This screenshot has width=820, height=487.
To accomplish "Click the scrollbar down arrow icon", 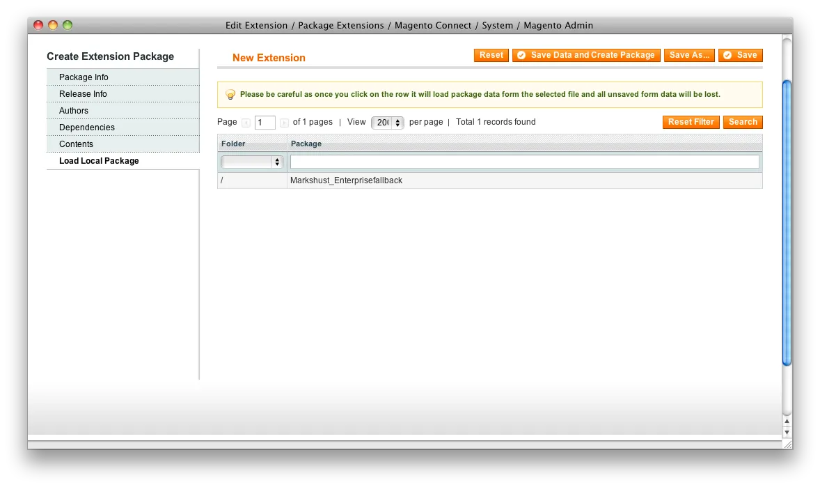I will pyautogui.click(x=786, y=432).
